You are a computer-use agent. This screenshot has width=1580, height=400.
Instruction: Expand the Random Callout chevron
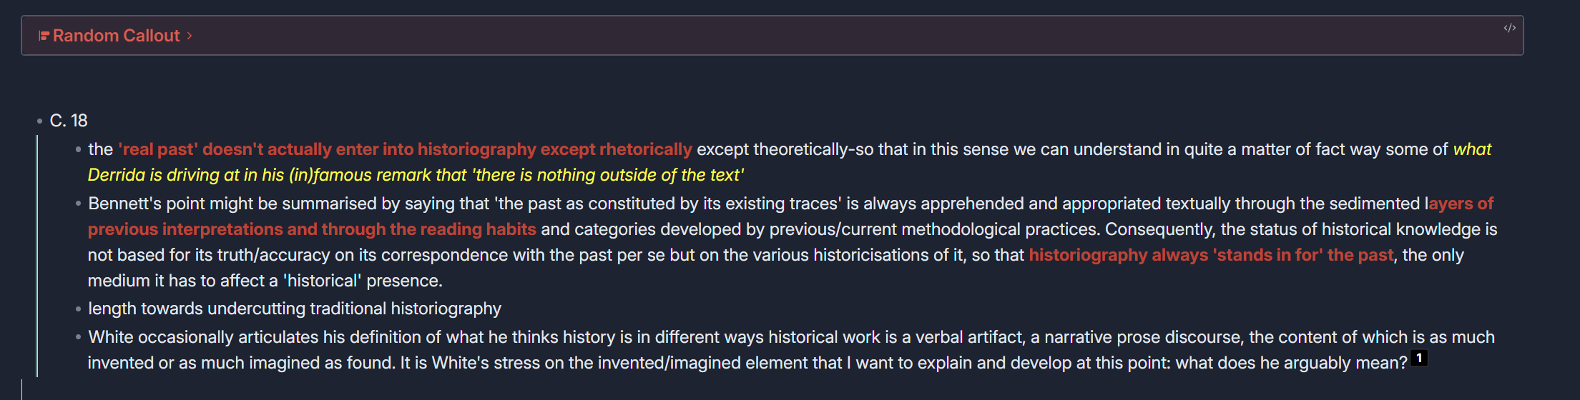[190, 36]
